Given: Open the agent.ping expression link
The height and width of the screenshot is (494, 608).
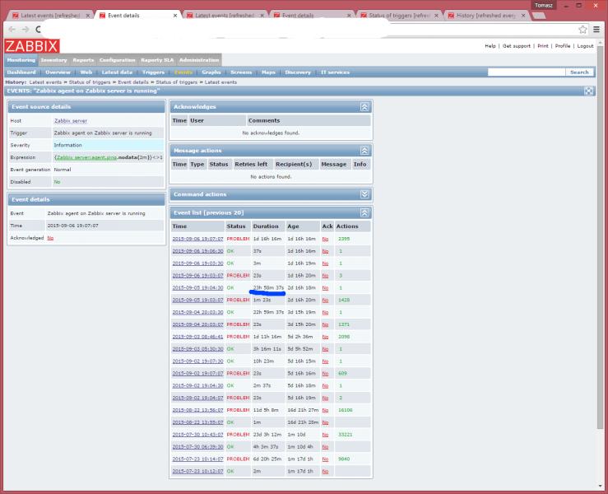Looking at the screenshot, I should tap(87, 157).
